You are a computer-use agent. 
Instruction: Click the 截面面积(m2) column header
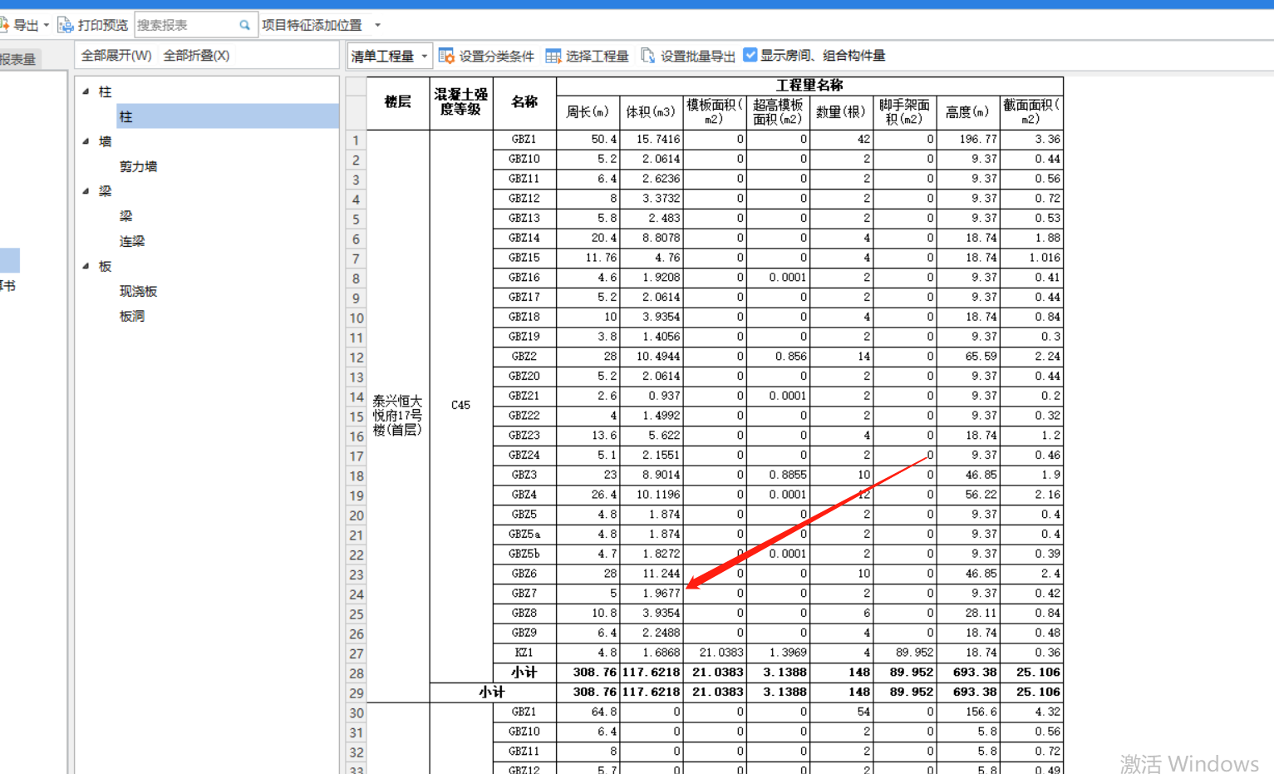pyautogui.click(x=1031, y=112)
